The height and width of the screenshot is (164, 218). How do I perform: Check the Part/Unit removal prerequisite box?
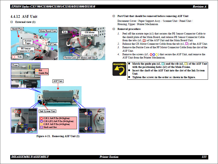pyautogui.click(x=114, y=16)
